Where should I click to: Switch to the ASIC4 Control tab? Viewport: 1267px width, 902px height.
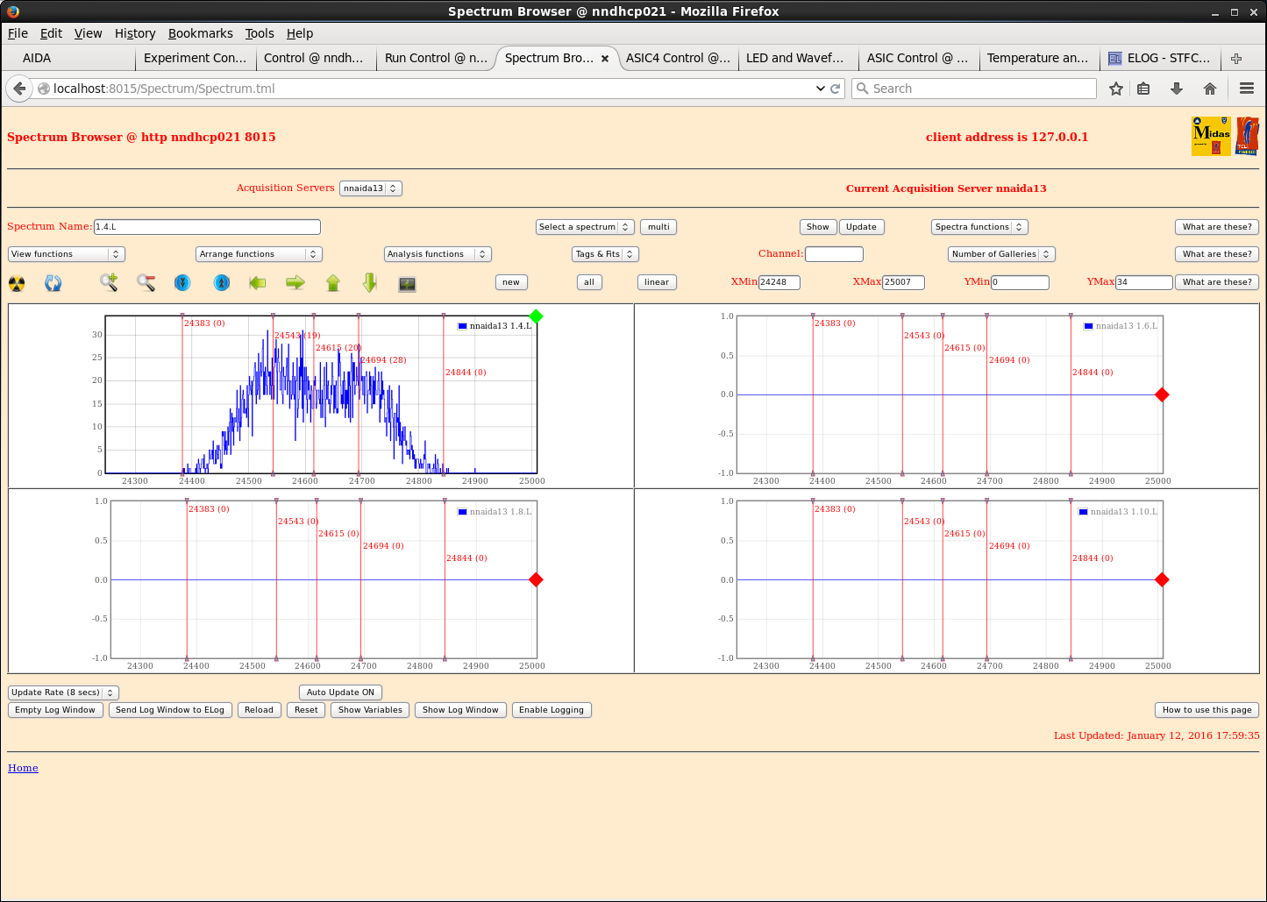click(x=678, y=59)
